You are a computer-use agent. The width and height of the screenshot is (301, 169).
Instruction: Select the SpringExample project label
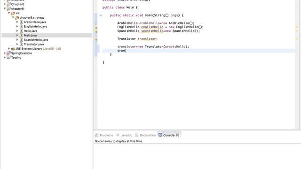(x=22, y=53)
